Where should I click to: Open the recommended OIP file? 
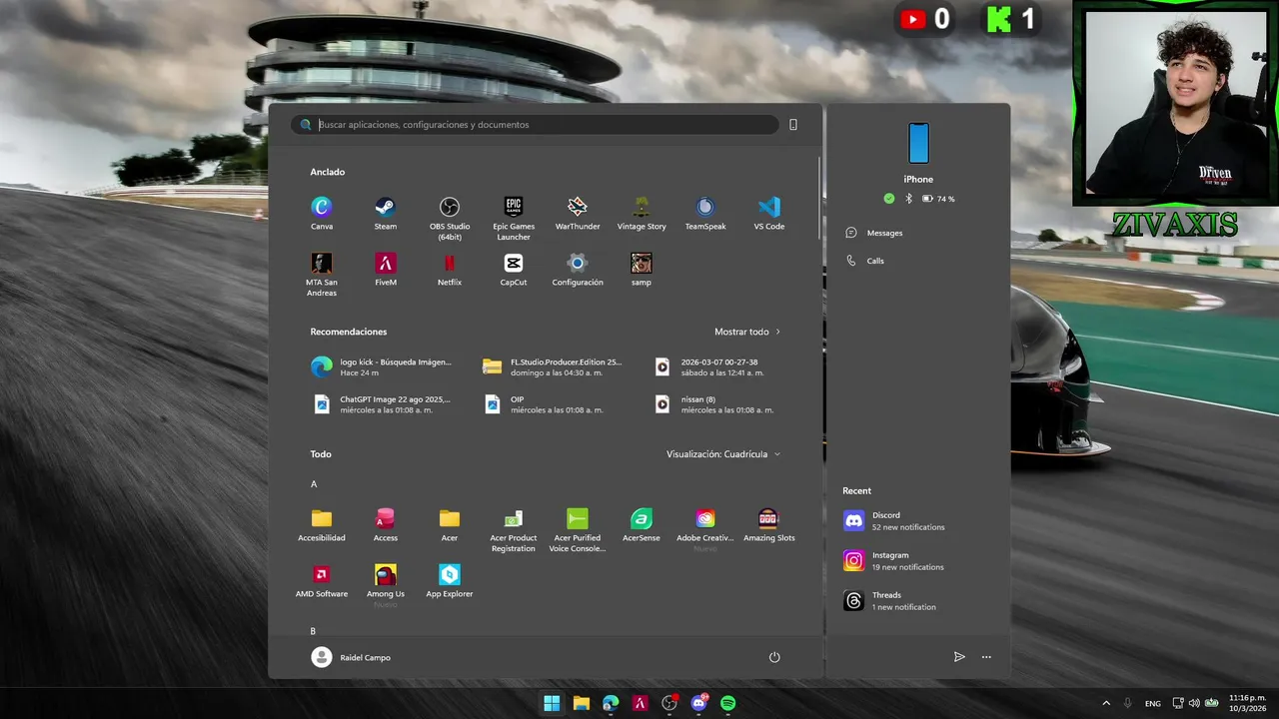click(545, 404)
